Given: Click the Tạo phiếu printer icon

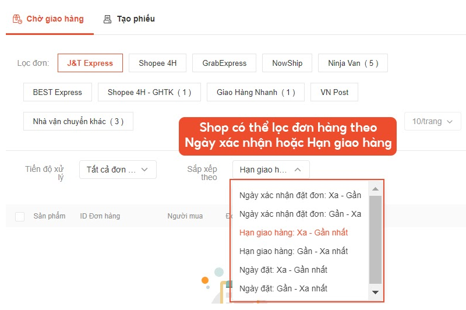Looking at the screenshot, I should (107, 19).
